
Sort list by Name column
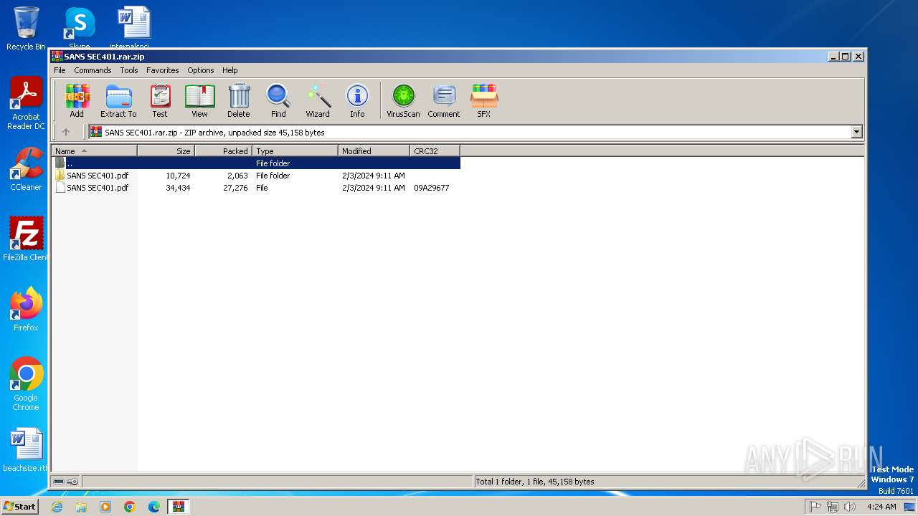point(94,150)
